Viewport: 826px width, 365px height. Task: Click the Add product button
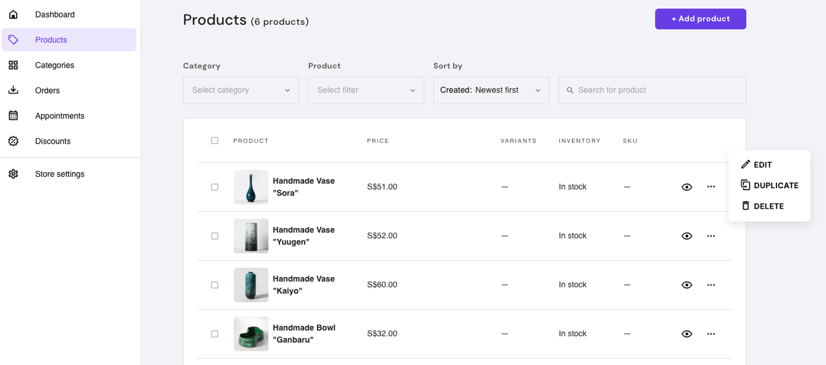pyautogui.click(x=700, y=19)
